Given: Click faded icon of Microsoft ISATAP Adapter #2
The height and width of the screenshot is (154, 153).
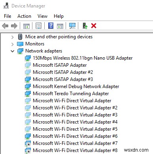Looking at the screenshot, I should (x=28, y=72).
